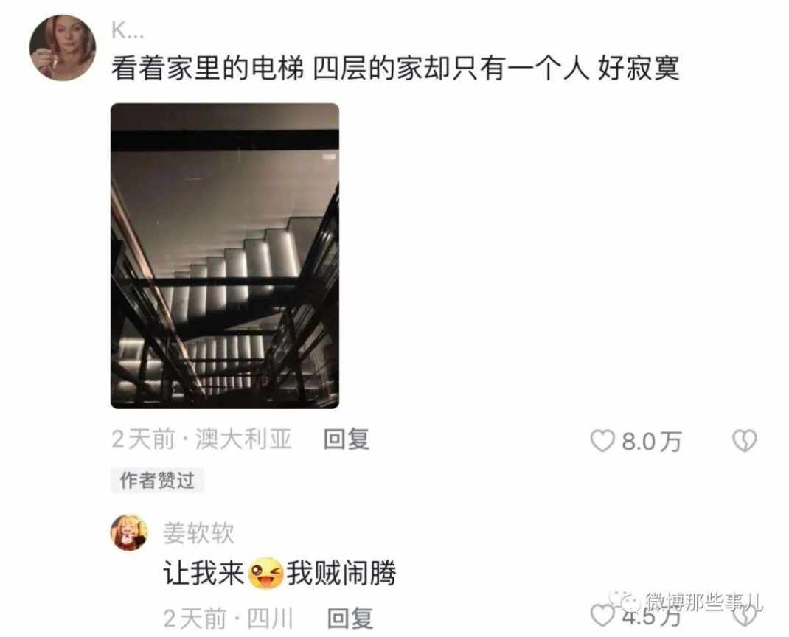Tap the 8.0万 like count
789x637 pixels.
(652, 442)
